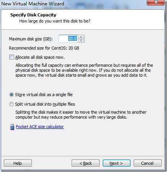Open the Pocket ACE size calculator link
The height and width of the screenshot is (172, 167).
coord(40,127)
